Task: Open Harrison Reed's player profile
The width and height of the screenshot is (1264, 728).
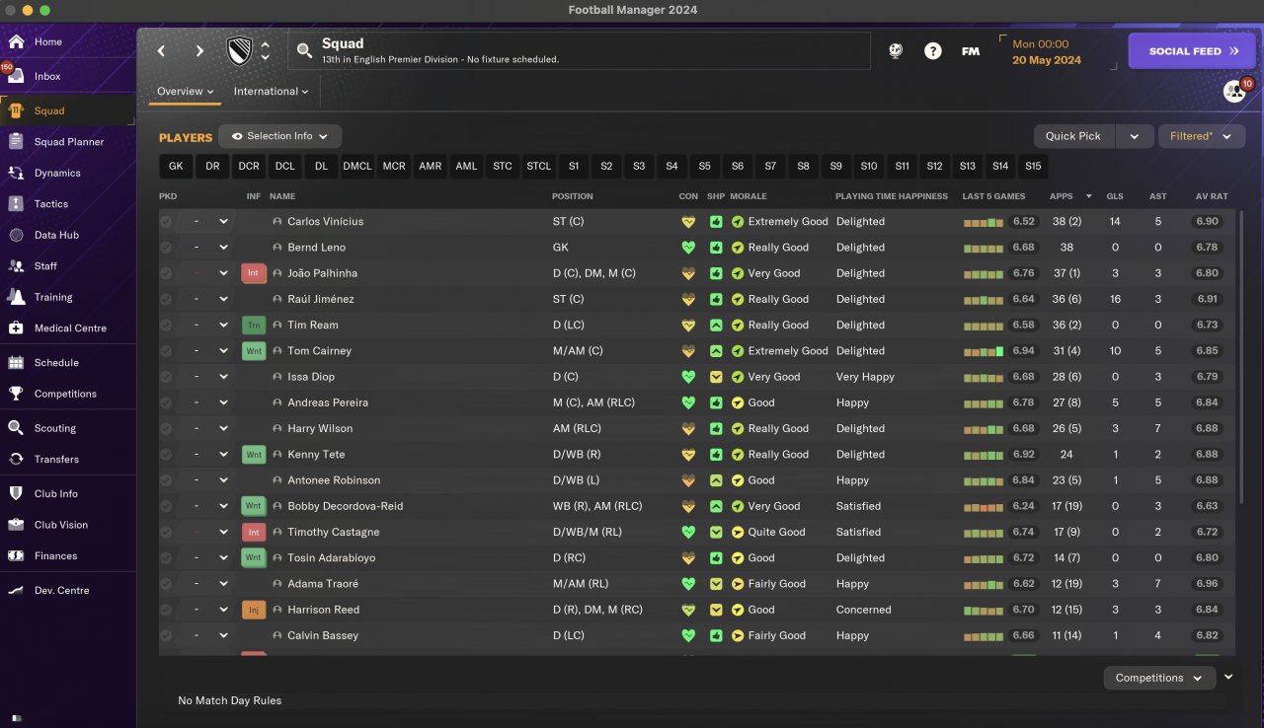Action: [323, 610]
